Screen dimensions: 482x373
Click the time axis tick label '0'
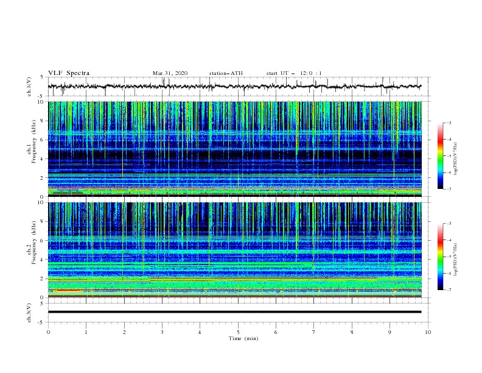point(48,332)
